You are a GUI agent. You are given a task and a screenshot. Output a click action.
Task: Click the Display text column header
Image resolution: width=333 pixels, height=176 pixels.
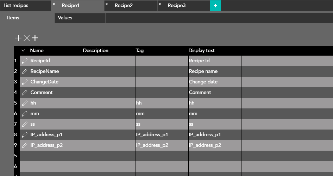[x=201, y=51]
